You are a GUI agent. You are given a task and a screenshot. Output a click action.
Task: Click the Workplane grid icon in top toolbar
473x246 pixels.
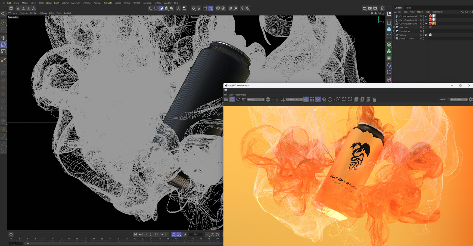(x=206, y=8)
